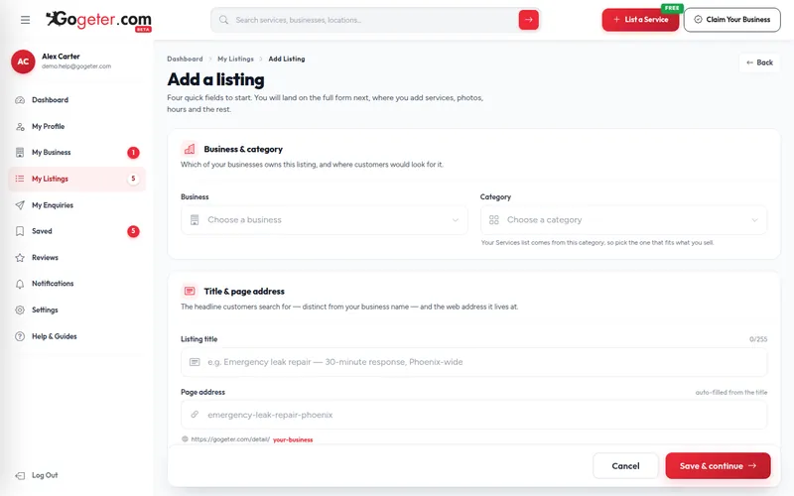Image resolution: width=794 pixels, height=496 pixels.
Task: Click the Page address input field
Action: [474, 415]
